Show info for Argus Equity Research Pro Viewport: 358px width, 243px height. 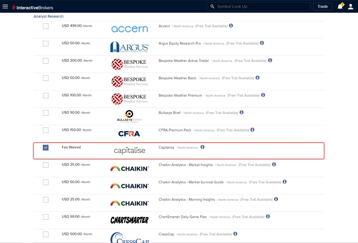pyautogui.click(x=262, y=43)
